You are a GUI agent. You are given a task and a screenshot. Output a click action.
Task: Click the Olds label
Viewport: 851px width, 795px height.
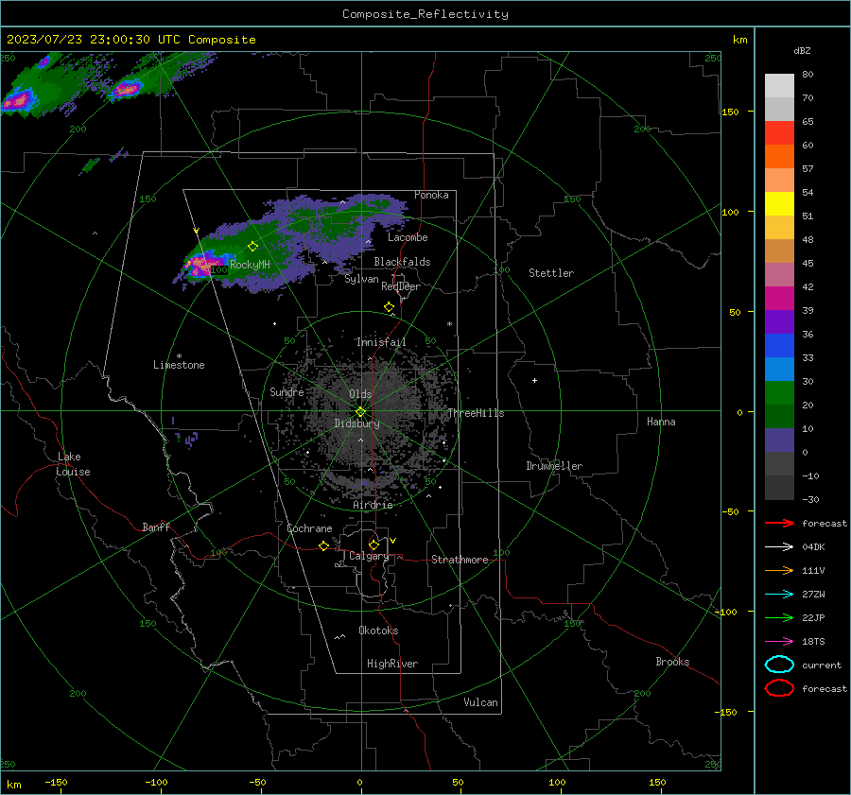pyautogui.click(x=360, y=394)
